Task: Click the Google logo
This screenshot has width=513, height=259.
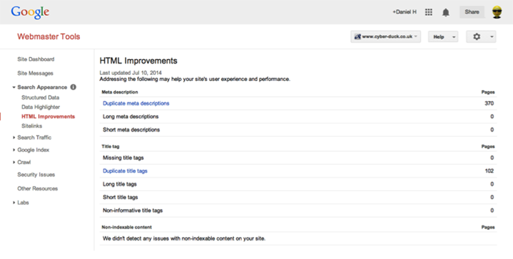Action: [x=30, y=13]
